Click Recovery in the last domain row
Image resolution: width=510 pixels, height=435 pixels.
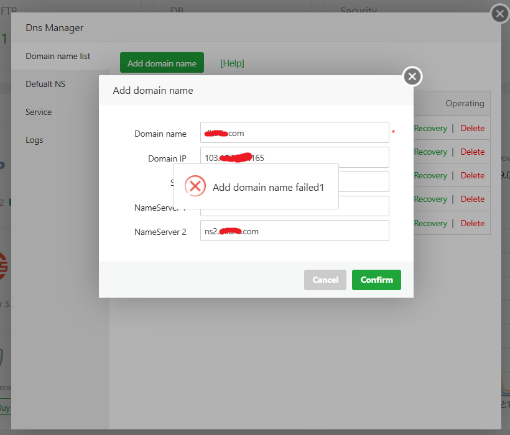pos(430,223)
